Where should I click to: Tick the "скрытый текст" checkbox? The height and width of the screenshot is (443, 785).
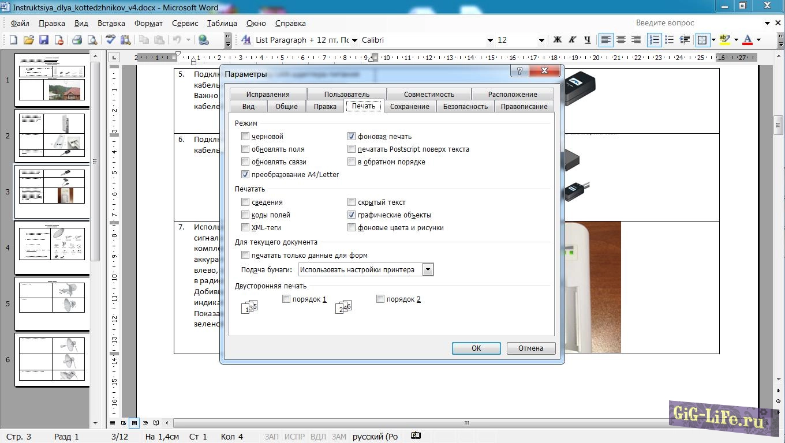click(x=352, y=202)
